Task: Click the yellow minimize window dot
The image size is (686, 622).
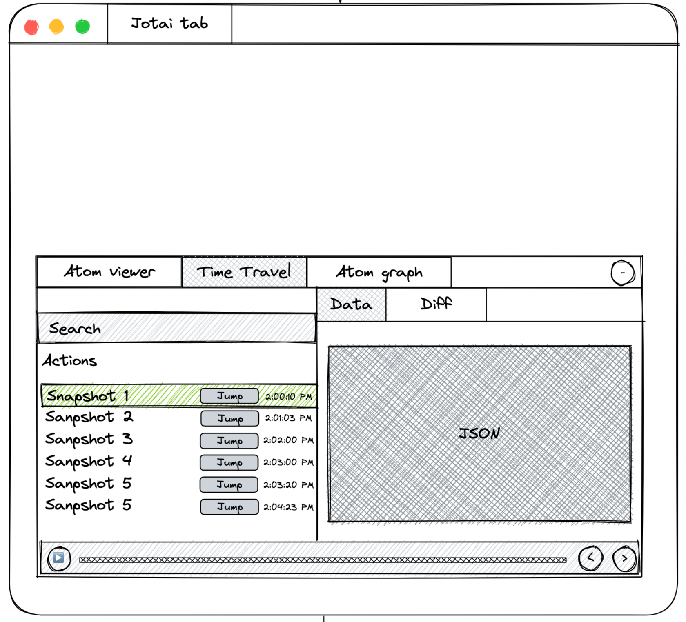Action: [x=56, y=27]
